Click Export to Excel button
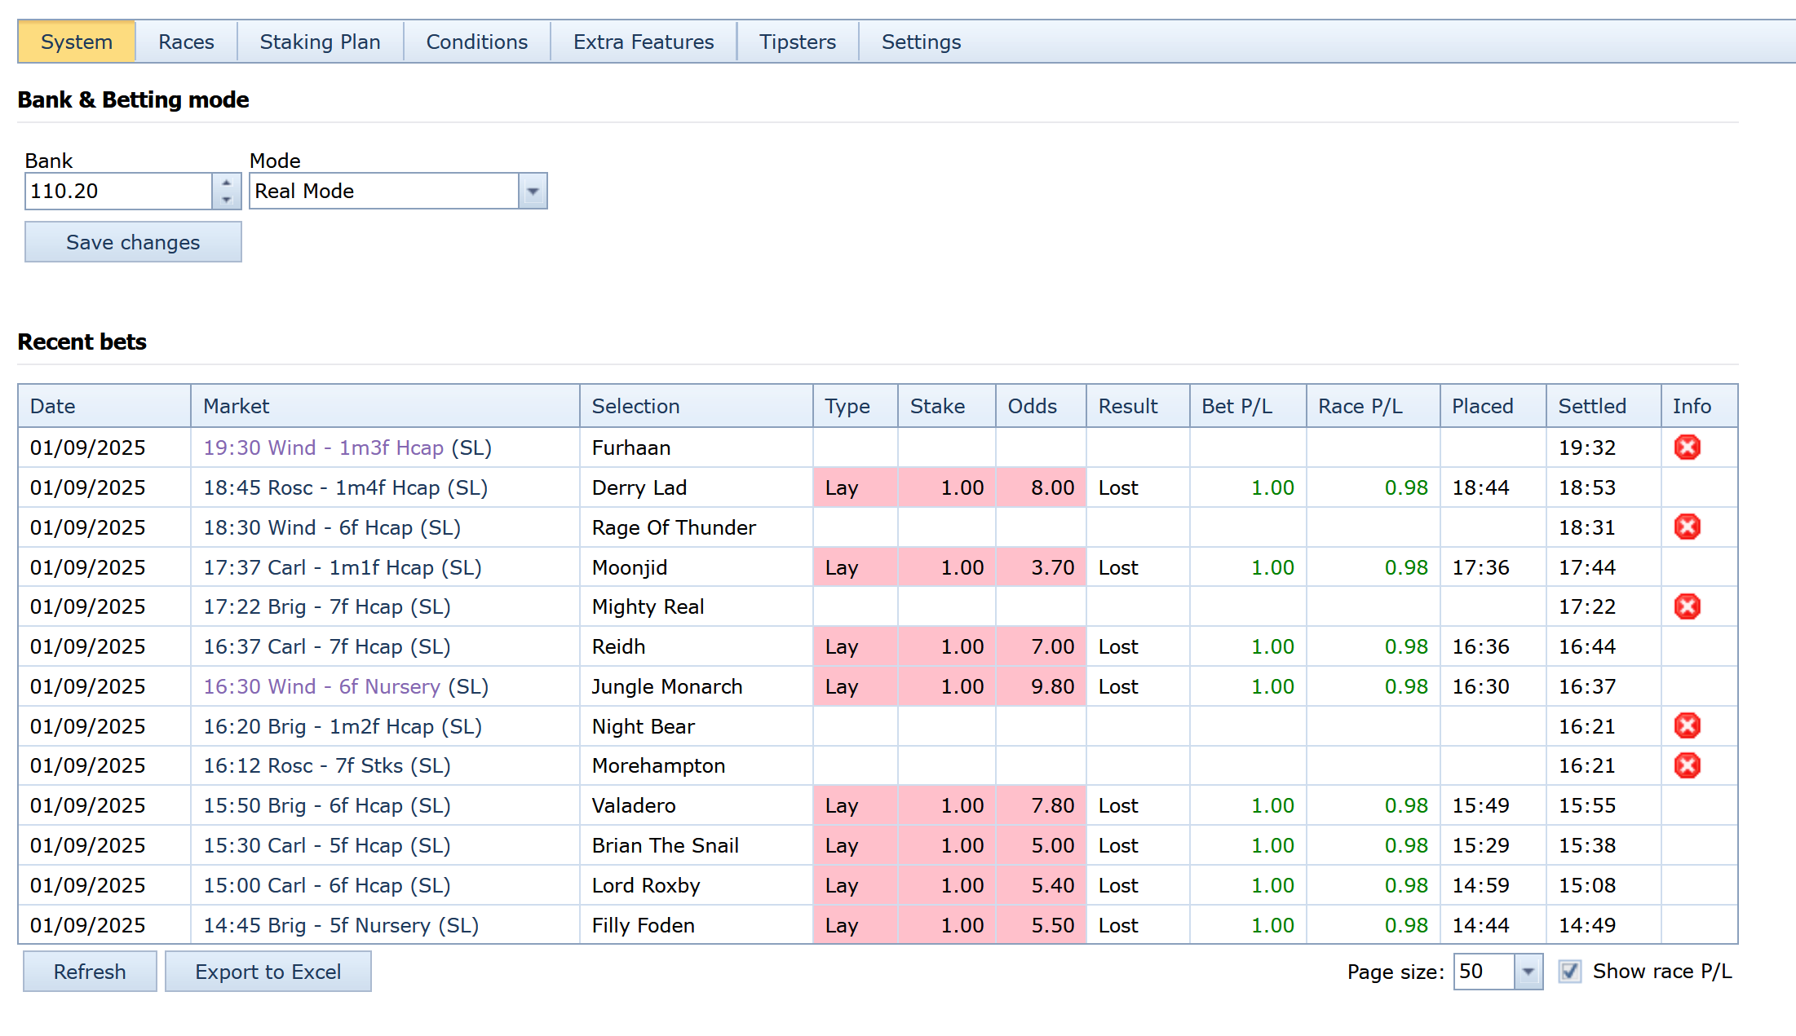This screenshot has width=1796, height=1036. point(268,972)
